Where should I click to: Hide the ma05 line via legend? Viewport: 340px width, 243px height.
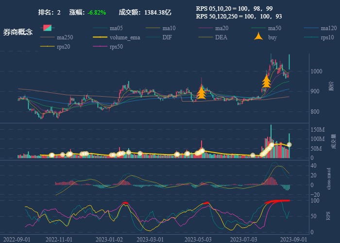[116, 28]
